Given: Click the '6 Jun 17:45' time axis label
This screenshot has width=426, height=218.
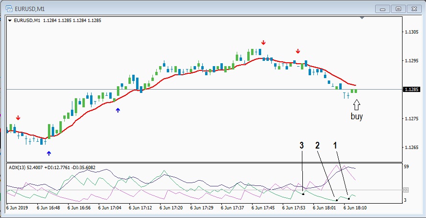Looking at the screenshot, I should click(263, 208).
